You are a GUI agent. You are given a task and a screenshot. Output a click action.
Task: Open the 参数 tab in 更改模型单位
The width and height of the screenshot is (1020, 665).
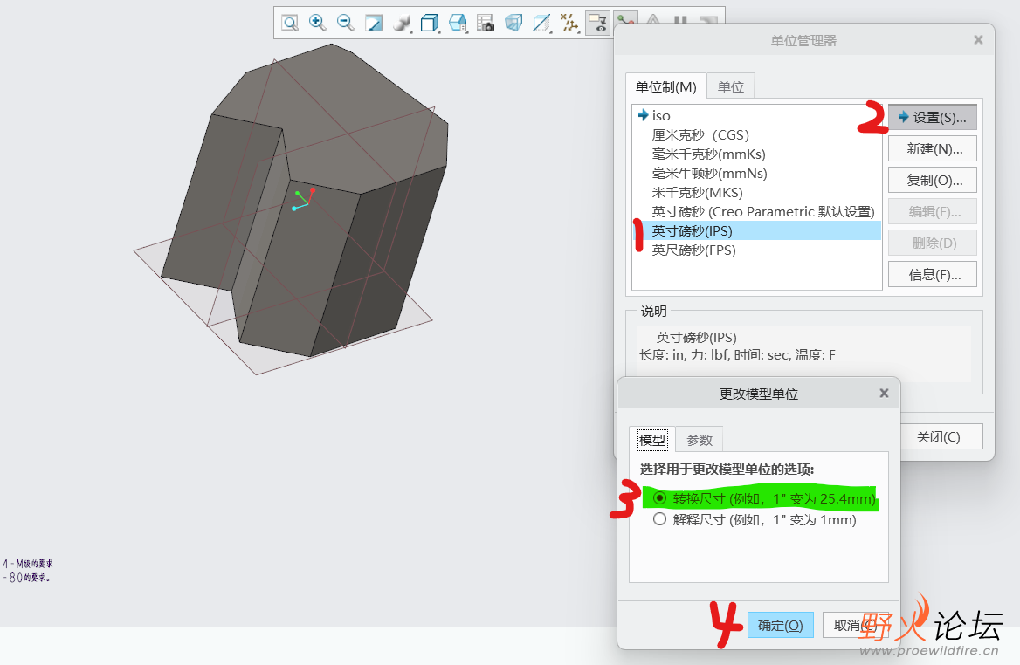tap(700, 440)
